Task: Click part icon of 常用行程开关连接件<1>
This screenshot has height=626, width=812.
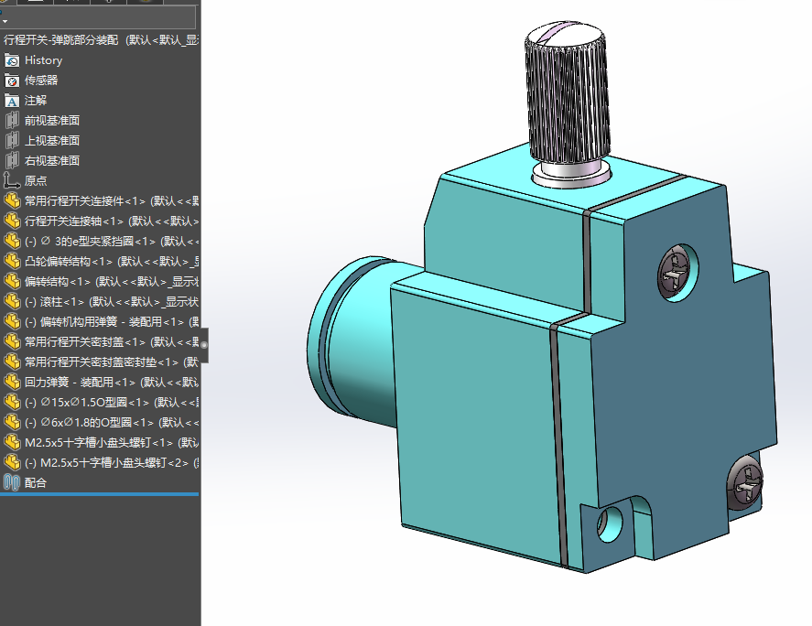Action: click(x=11, y=201)
